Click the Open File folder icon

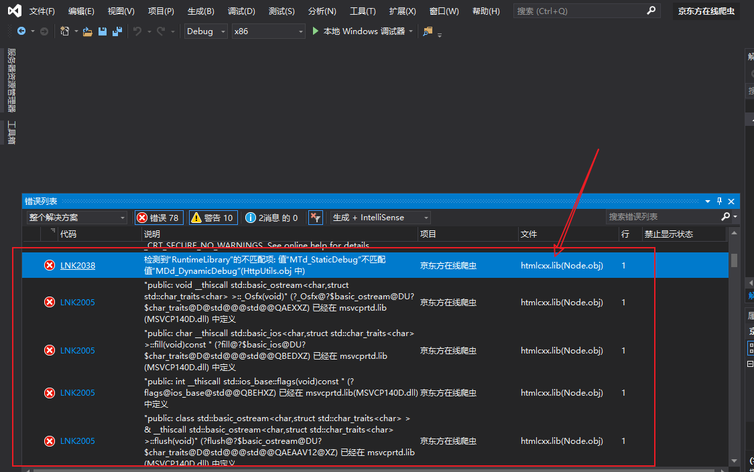88,31
